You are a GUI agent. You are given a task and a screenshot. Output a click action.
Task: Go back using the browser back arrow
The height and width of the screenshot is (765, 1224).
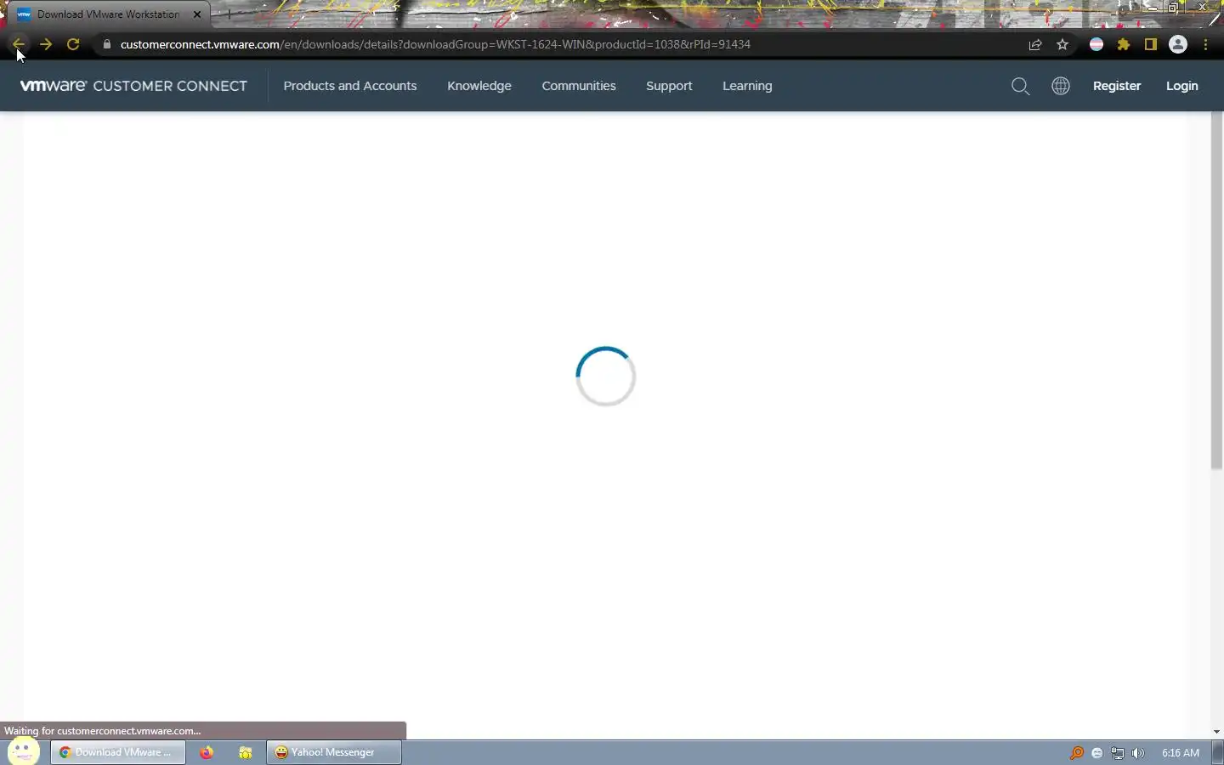click(19, 44)
